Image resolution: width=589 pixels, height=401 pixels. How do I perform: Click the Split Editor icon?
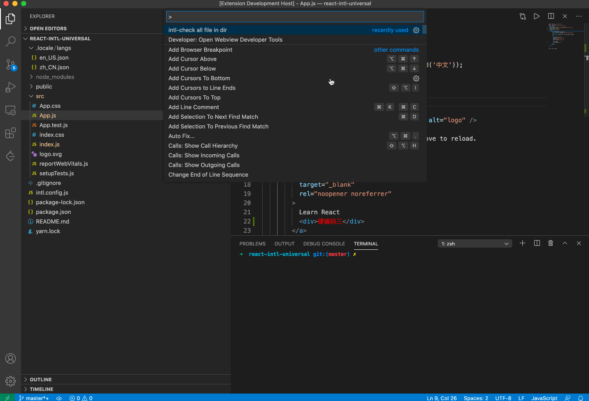point(551,16)
